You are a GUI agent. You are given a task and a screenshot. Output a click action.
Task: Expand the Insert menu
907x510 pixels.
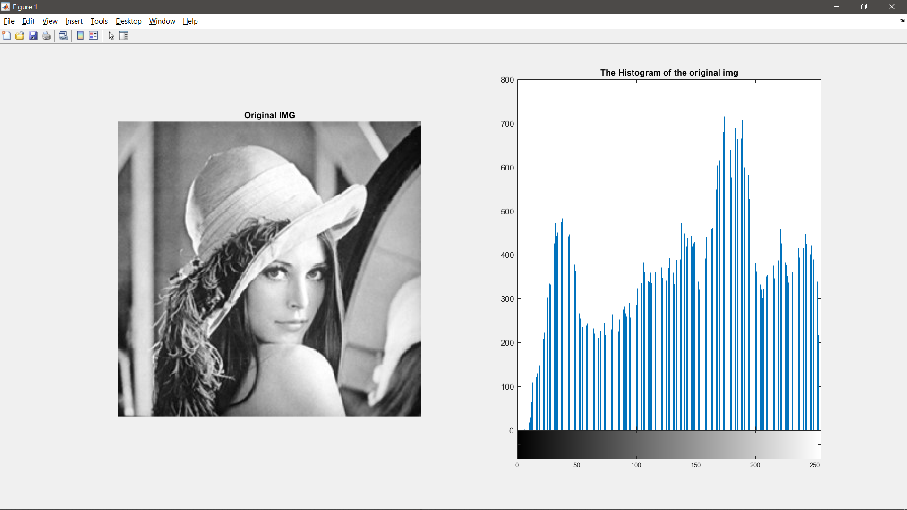74,21
